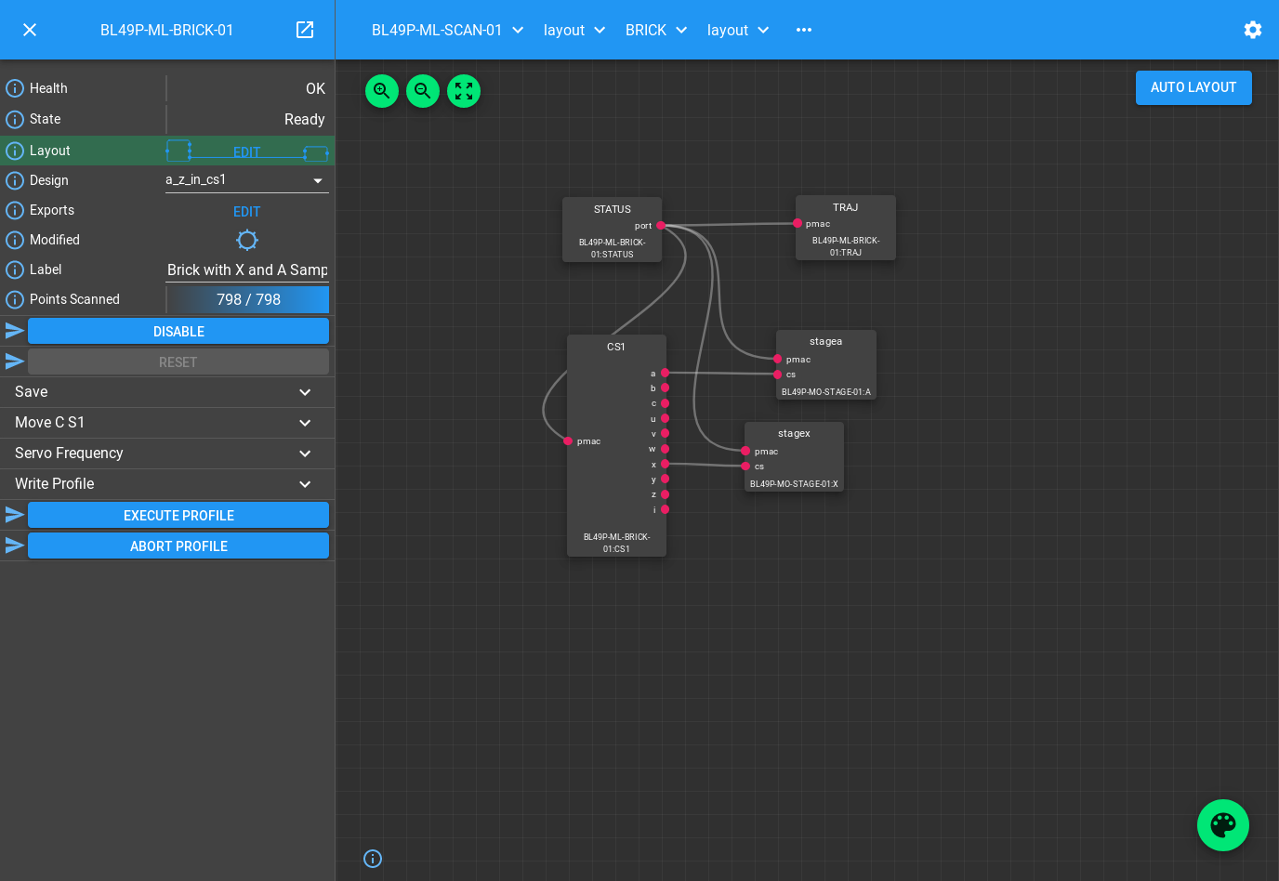Click the info icon beside Health
This screenshot has height=881, width=1279.
coord(15,88)
